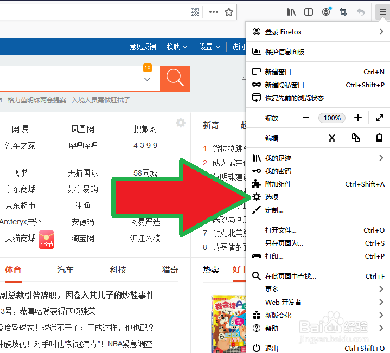Zoom out with the minus button
The width and height of the screenshot is (390, 353).
(306, 118)
